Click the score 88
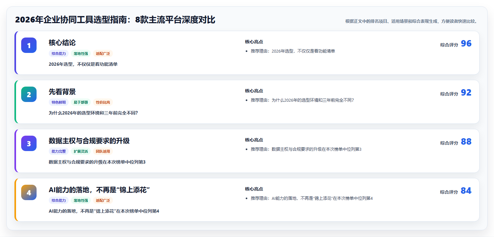Image resolution: width=494 pixels, height=237 pixels. (x=466, y=142)
